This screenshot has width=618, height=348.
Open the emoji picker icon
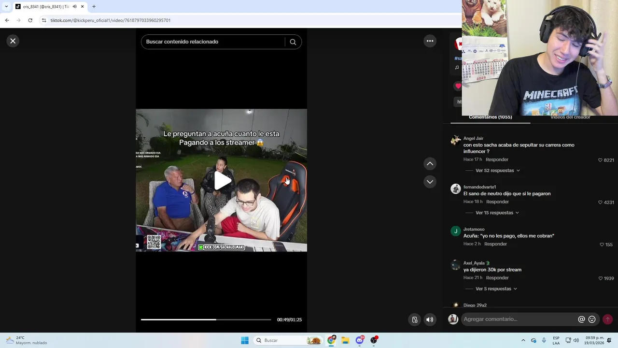pyautogui.click(x=592, y=319)
